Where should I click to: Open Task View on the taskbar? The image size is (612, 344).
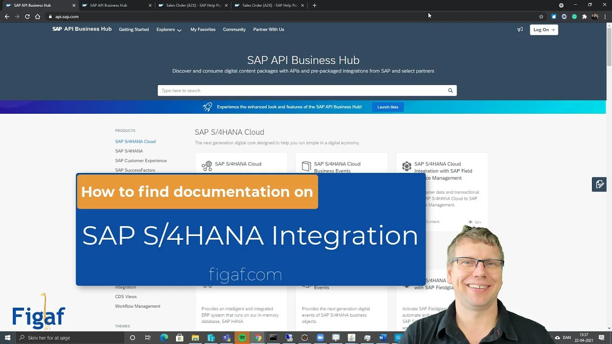pos(148,338)
